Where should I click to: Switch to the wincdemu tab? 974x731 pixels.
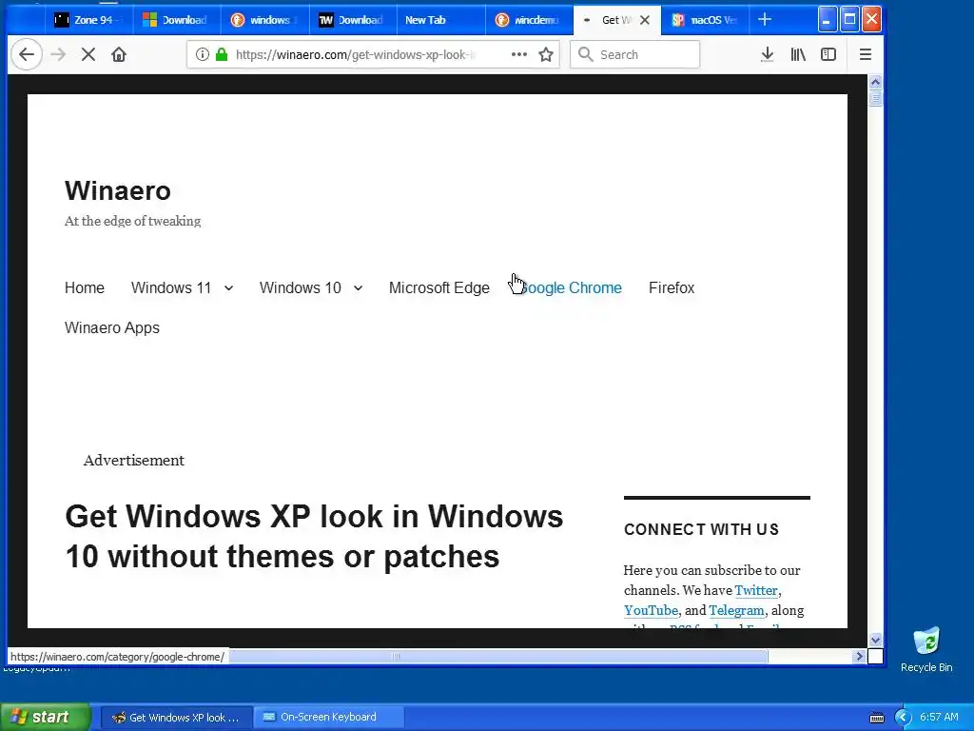point(529,20)
